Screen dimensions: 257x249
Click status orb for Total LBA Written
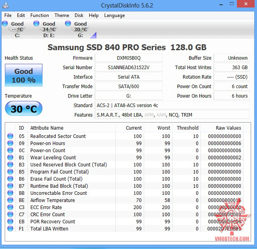click(10, 228)
